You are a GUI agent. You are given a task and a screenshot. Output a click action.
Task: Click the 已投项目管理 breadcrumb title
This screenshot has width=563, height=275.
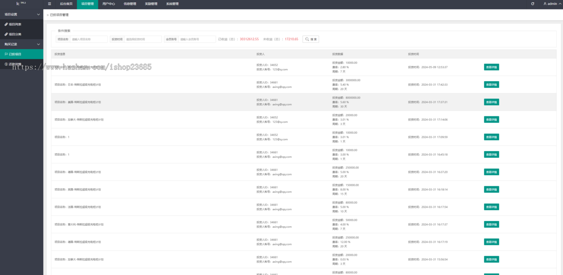point(59,15)
